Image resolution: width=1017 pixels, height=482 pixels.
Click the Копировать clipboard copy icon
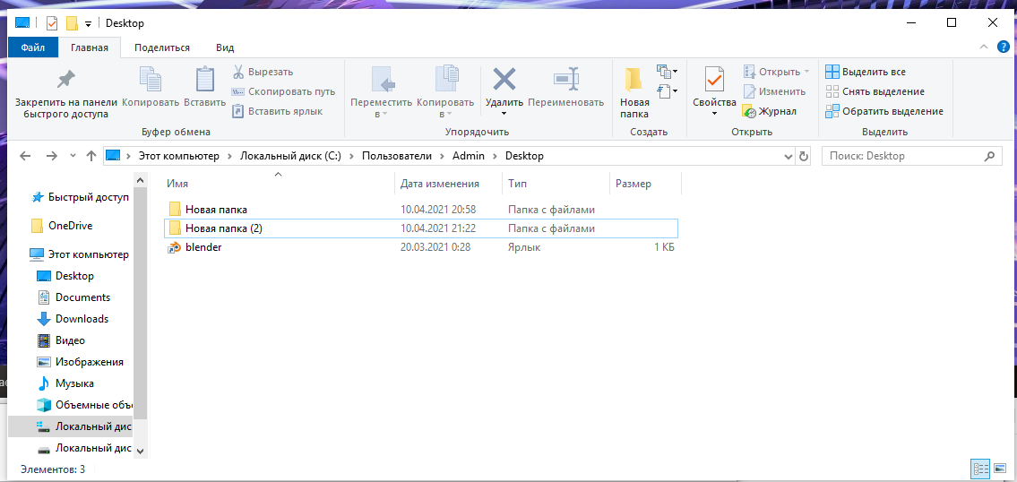tap(151, 79)
